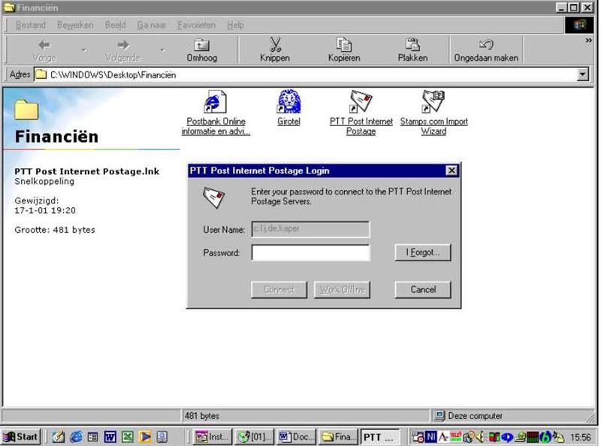Open the Bewerken menu
This screenshot has height=446, width=601.
75,25
